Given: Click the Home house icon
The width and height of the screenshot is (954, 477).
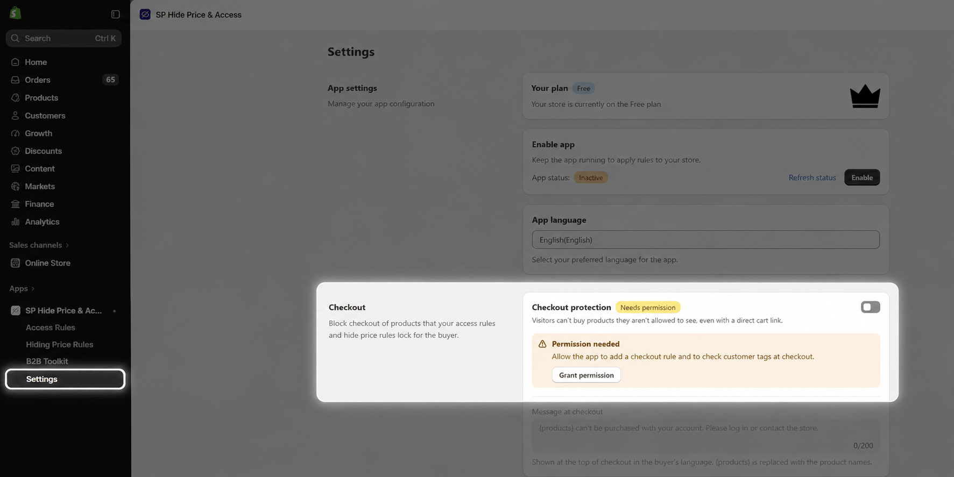Looking at the screenshot, I should coord(15,62).
